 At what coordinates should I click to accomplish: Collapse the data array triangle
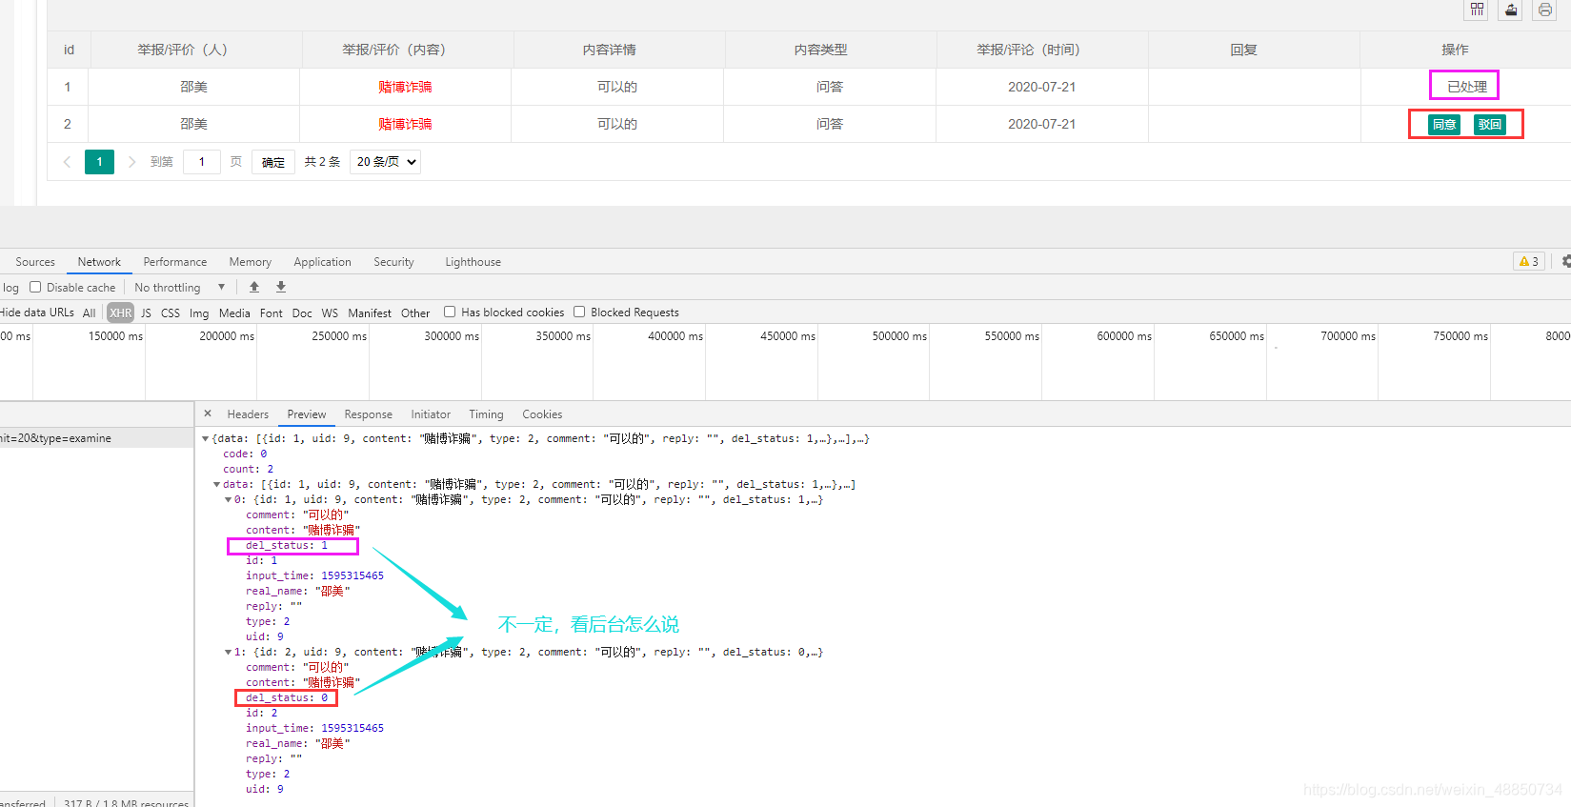217,484
